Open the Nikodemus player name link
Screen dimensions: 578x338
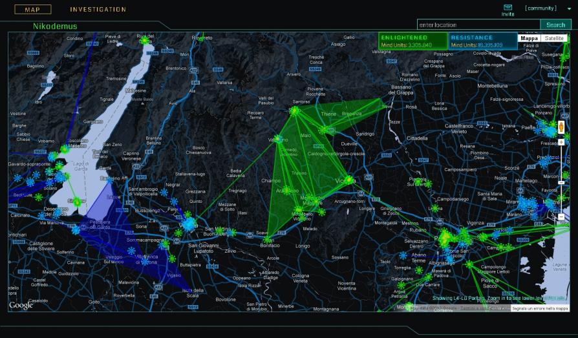click(55, 26)
